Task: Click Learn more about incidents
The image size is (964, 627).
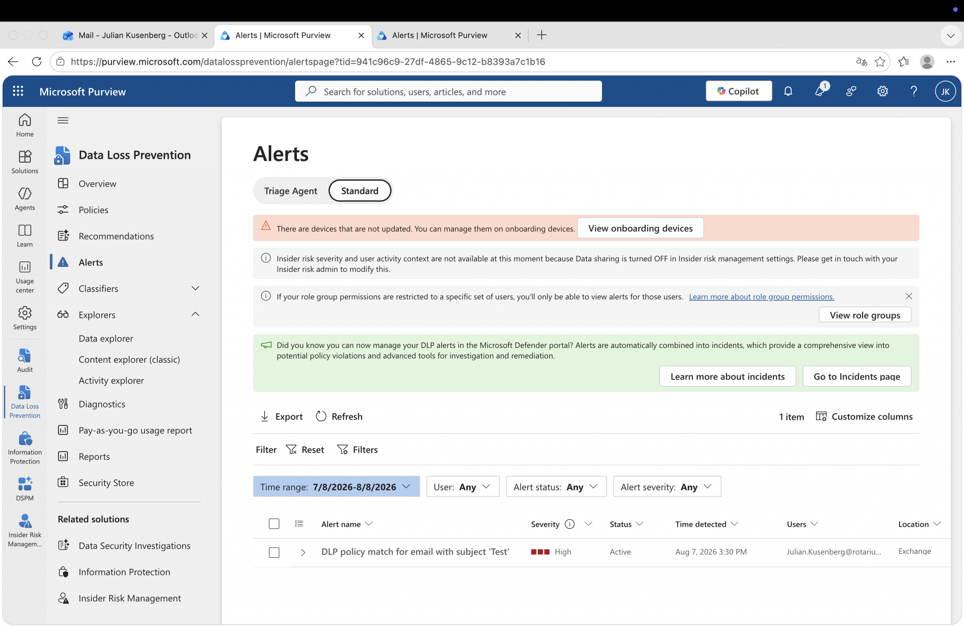Action: tap(728, 376)
